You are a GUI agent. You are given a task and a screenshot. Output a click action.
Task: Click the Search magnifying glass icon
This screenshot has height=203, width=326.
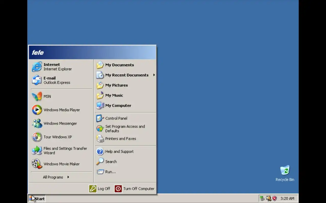click(x=100, y=162)
